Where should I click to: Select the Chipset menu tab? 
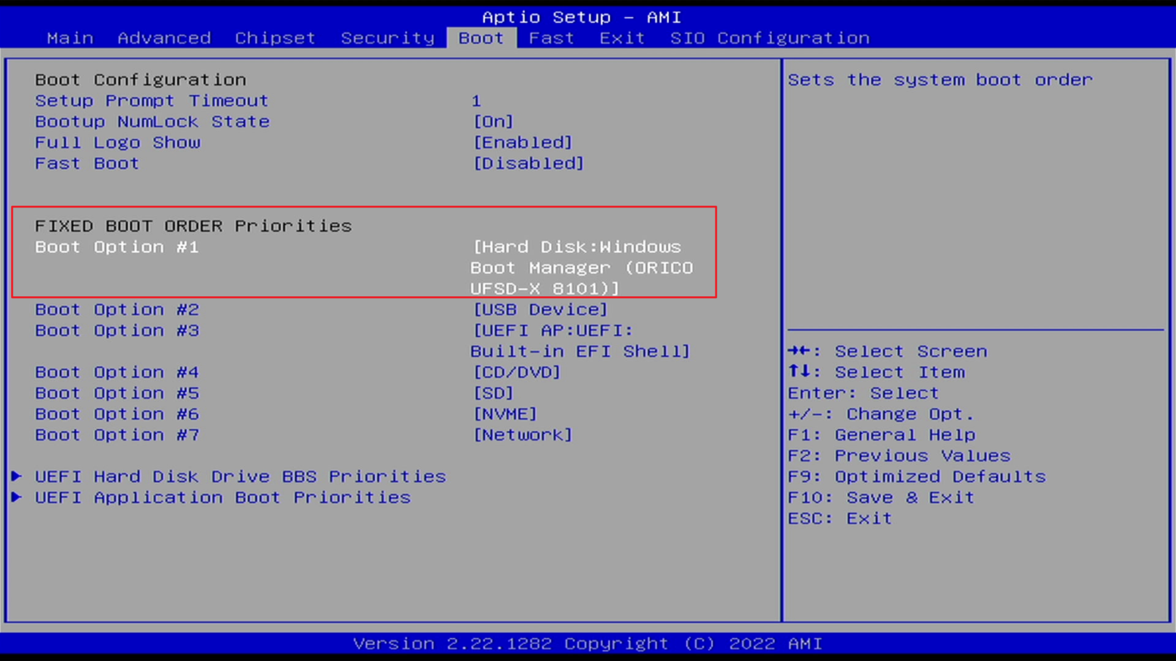(x=276, y=38)
